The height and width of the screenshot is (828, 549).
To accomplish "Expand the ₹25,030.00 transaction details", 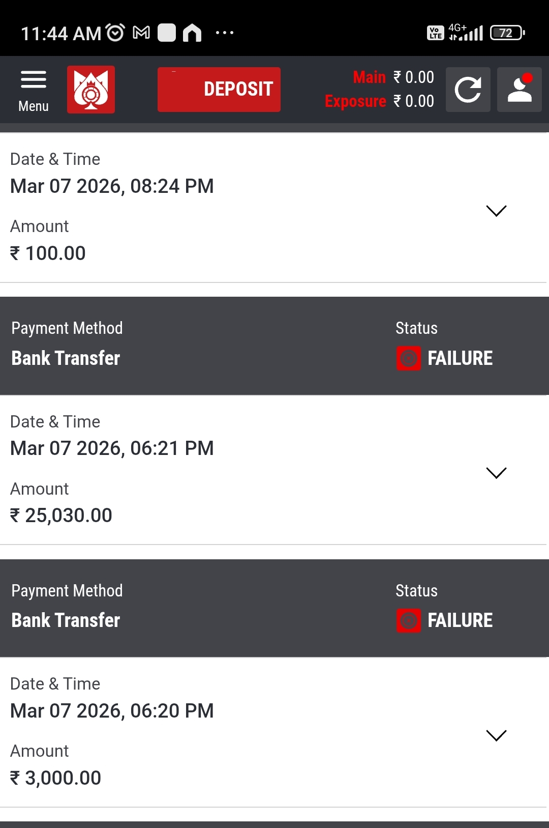I will [x=496, y=473].
